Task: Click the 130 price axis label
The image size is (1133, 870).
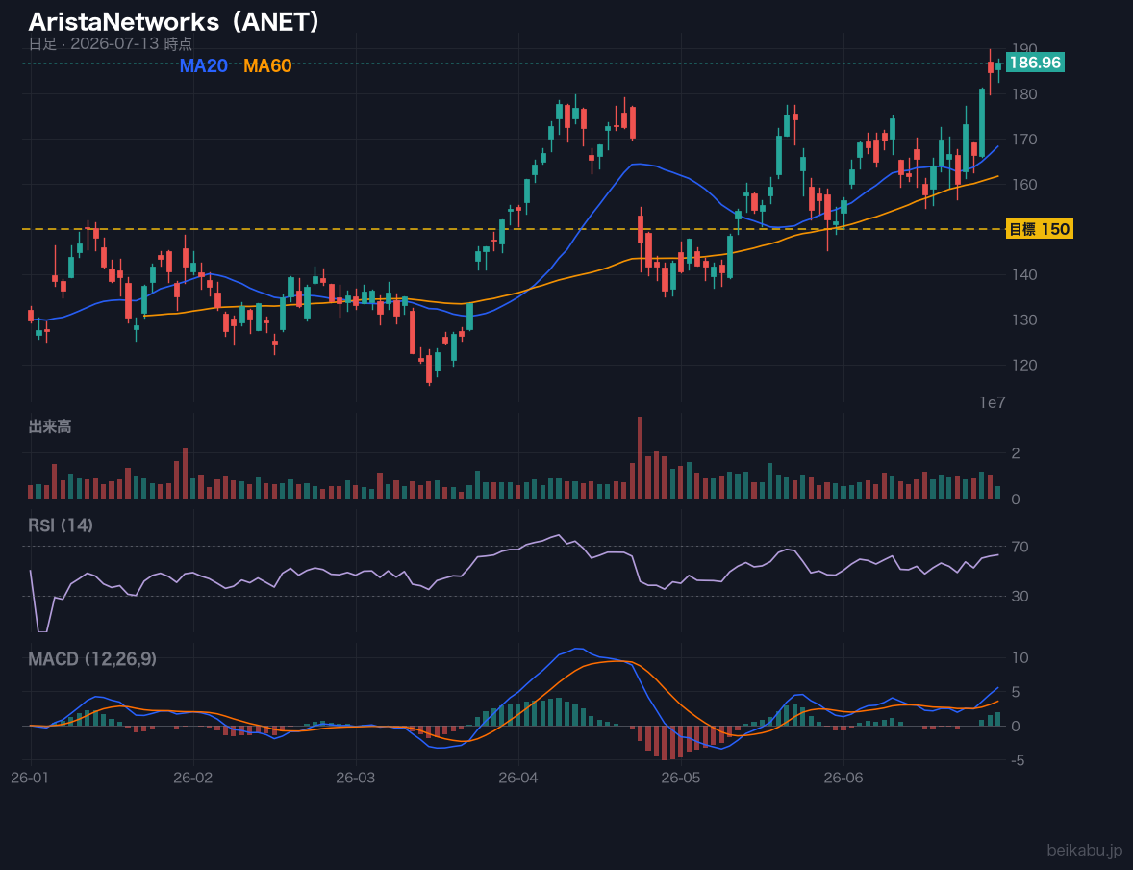Action: click(1024, 320)
